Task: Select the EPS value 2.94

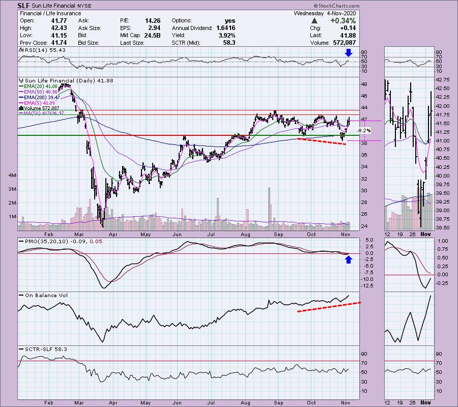Action: point(155,28)
